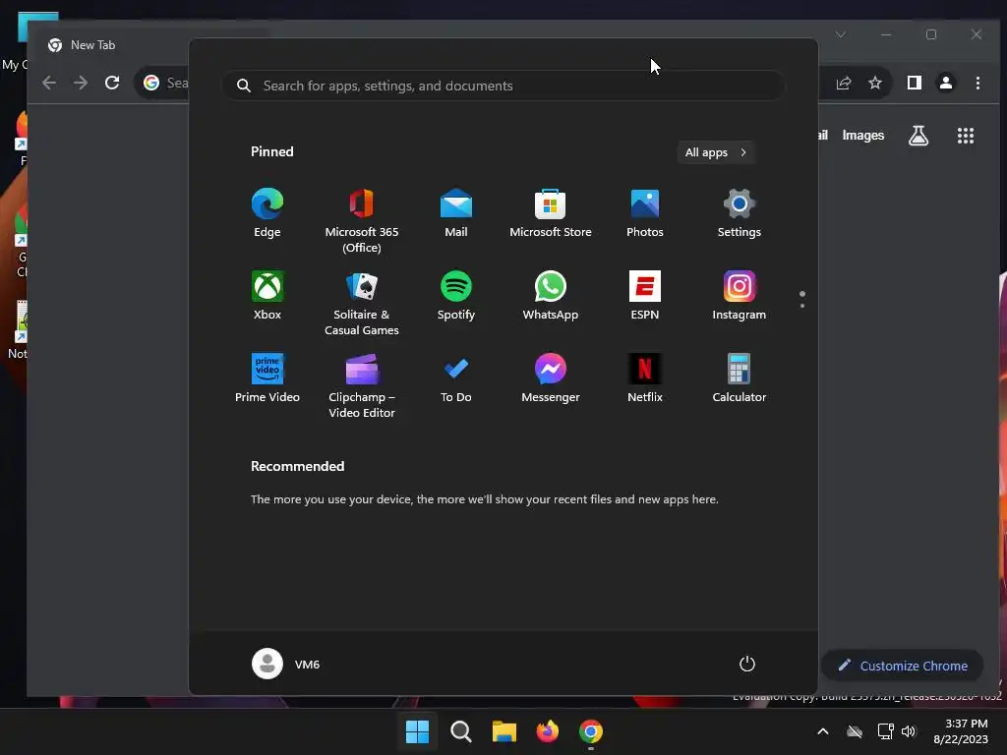Image resolution: width=1007 pixels, height=755 pixels.
Task: Open the Calculator app
Action: (740, 378)
